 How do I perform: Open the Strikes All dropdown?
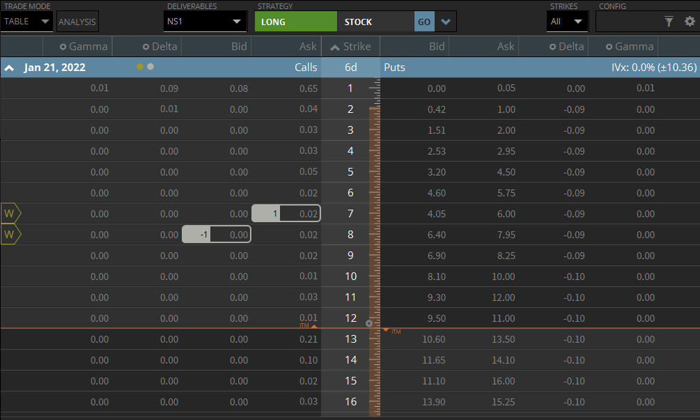point(567,22)
